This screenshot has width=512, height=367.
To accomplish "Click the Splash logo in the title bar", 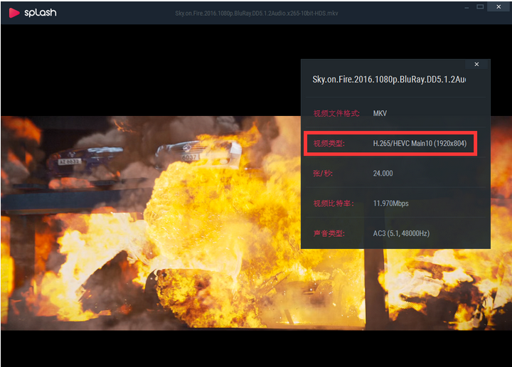I will [x=32, y=13].
